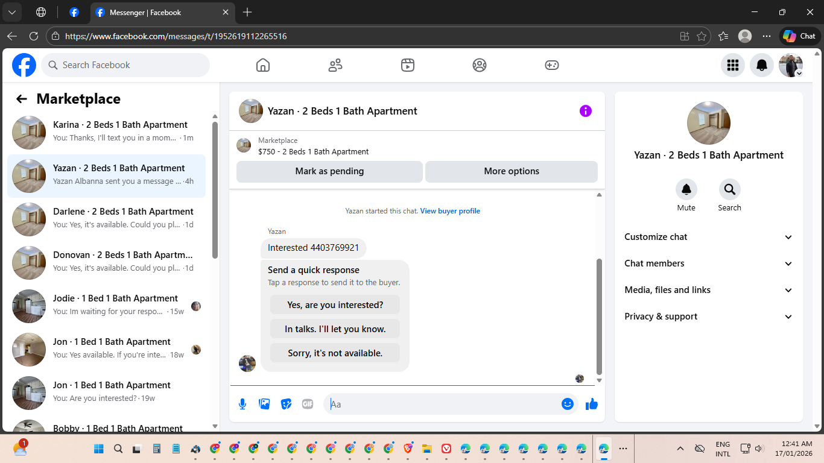Click the Facebook logo

tap(24, 65)
